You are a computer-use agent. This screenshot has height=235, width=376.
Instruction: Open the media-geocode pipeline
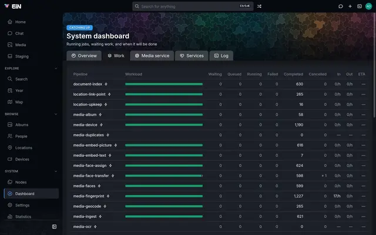coord(87,206)
